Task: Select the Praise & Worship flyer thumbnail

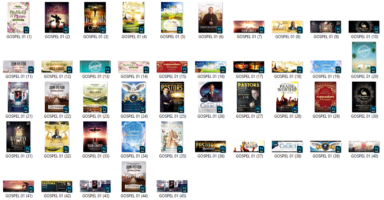Action: tap(287, 97)
